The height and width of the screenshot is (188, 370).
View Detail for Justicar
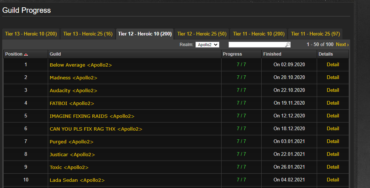333,154
